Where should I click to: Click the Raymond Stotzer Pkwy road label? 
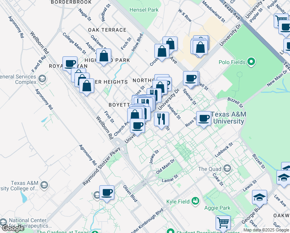coord(101,166)
